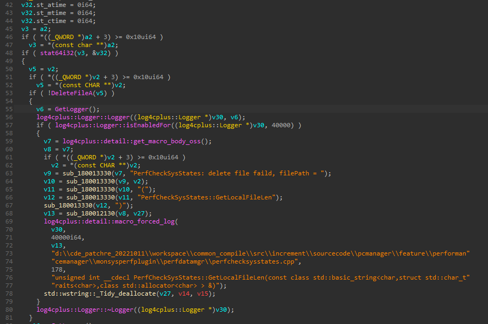Select the macro_forced_log function name

click(x=145, y=221)
